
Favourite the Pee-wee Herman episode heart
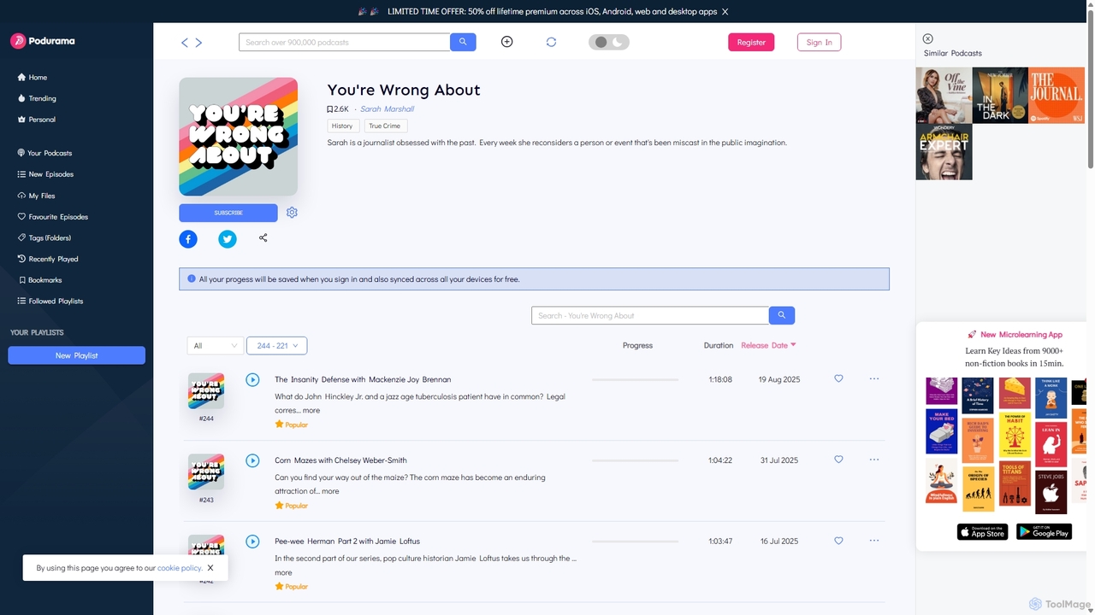pyautogui.click(x=838, y=541)
